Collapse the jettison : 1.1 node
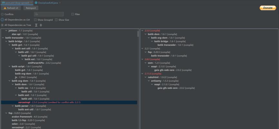This screenshot has height=129, width=279. click(6, 31)
